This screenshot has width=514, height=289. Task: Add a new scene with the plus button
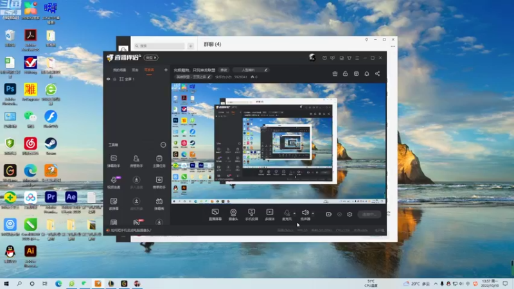click(166, 70)
